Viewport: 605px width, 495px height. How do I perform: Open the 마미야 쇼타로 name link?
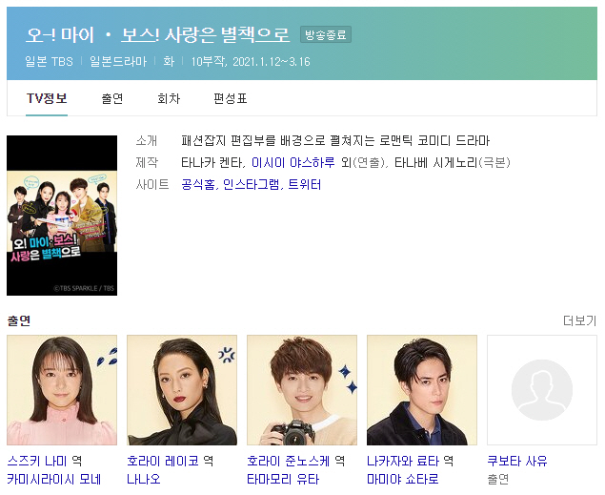(x=403, y=479)
